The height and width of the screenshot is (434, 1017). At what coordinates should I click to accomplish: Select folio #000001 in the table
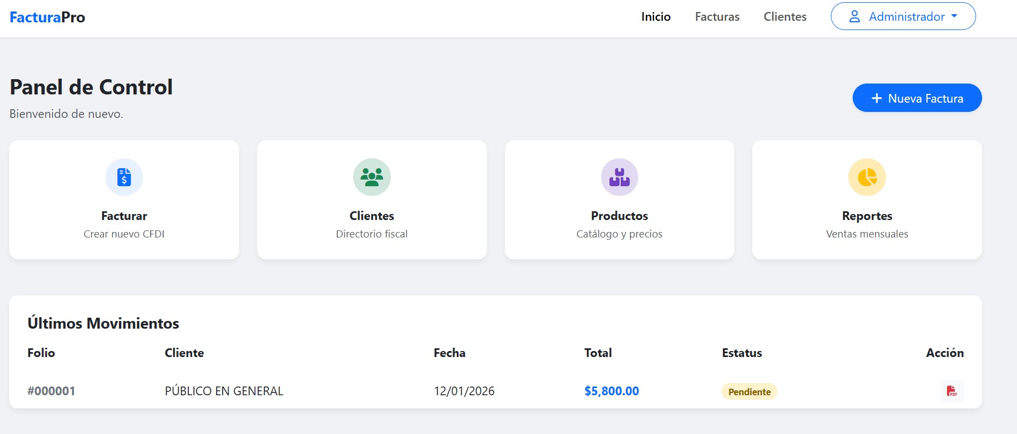point(51,391)
